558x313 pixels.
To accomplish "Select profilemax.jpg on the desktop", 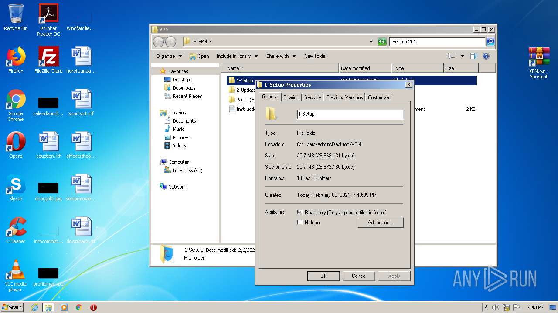I will click(48, 276).
